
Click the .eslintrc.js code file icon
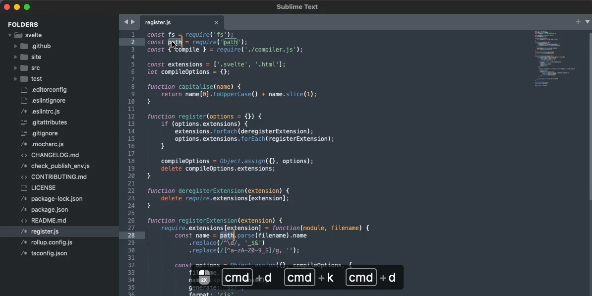coord(24,112)
